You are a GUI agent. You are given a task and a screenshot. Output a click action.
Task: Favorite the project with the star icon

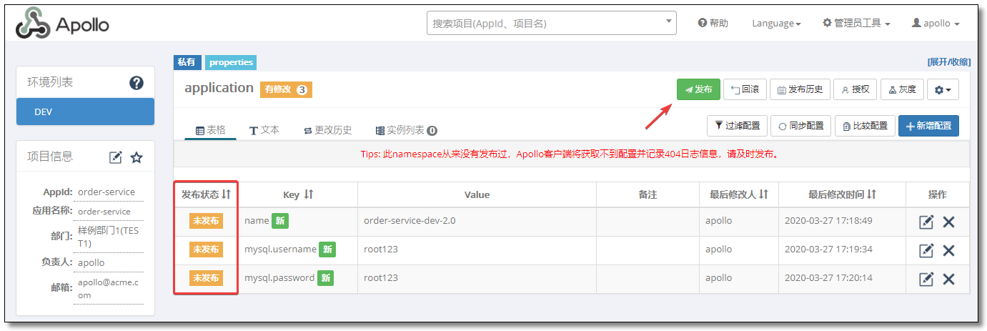click(x=137, y=157)
